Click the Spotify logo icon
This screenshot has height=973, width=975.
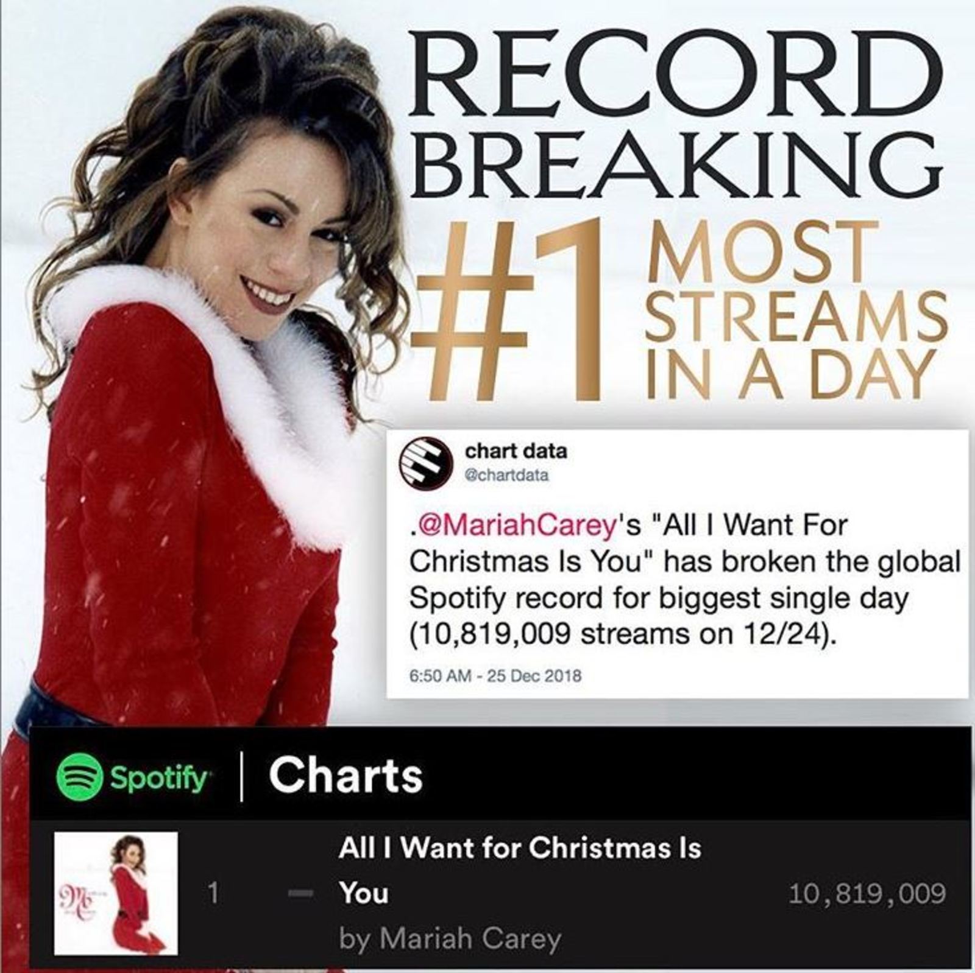coord(79,776)
